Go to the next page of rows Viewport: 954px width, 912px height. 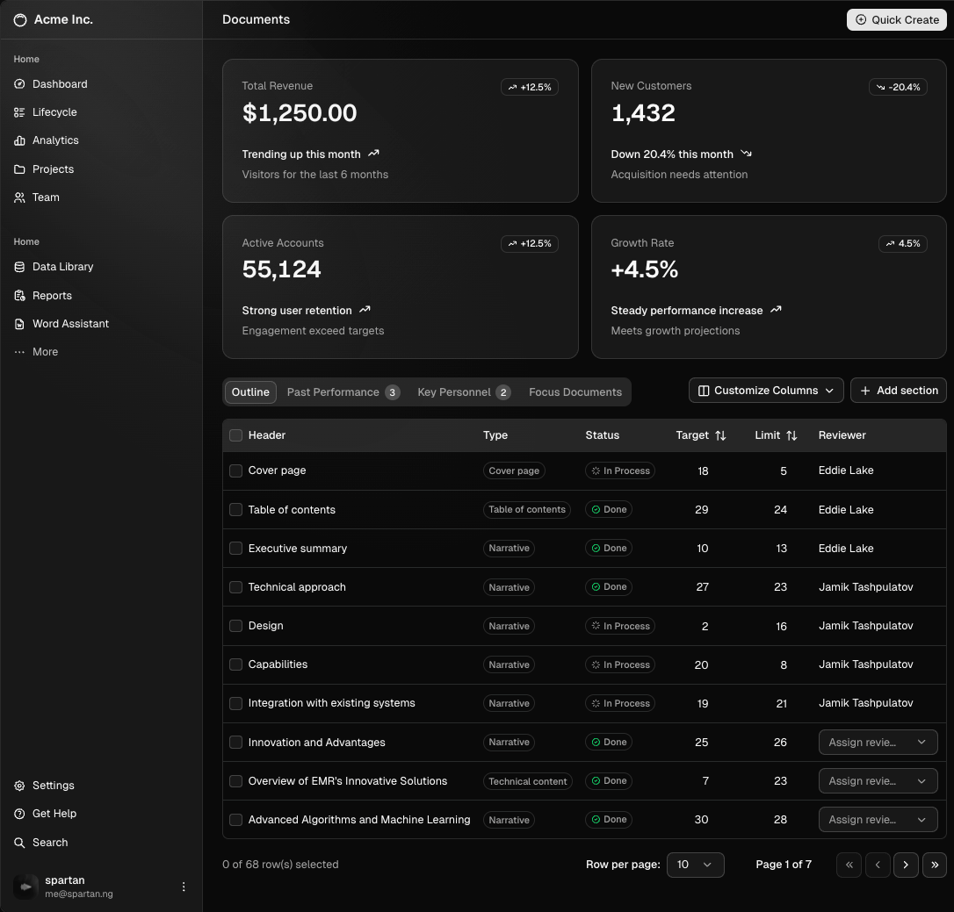point(906,865)
